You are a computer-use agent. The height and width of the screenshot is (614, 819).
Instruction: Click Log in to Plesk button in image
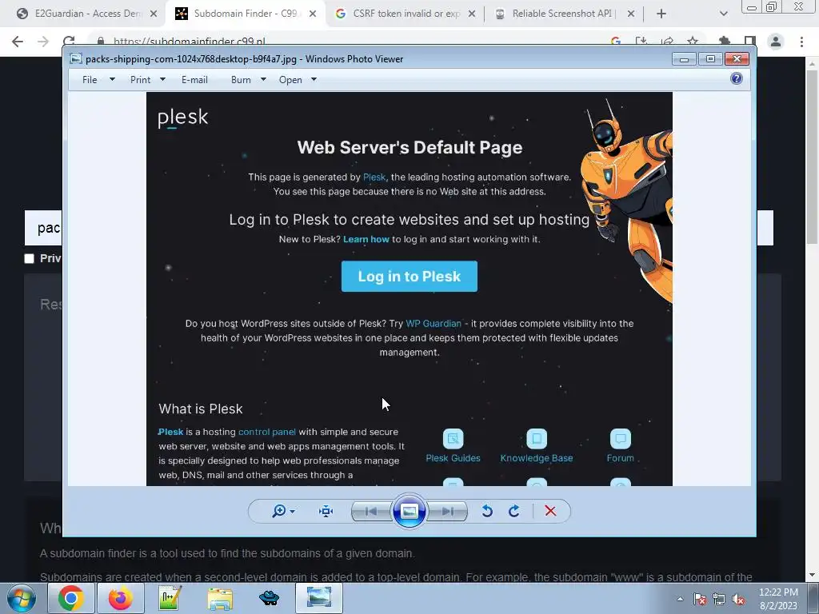tap(409, 276)
